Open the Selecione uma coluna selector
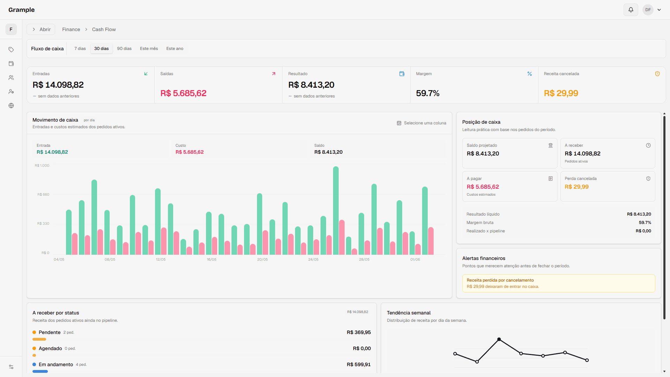670x377 pixels. 421,123
